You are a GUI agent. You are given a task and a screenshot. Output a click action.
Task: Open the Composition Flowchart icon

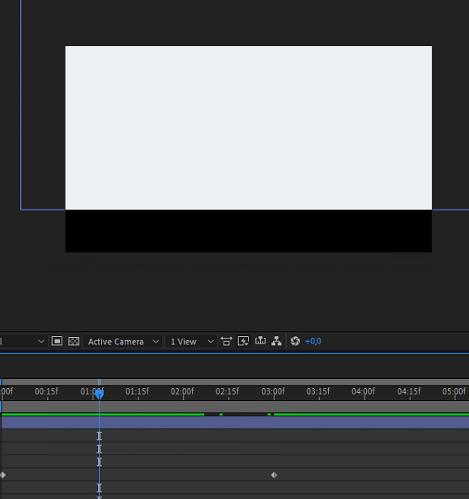[276, 341]
